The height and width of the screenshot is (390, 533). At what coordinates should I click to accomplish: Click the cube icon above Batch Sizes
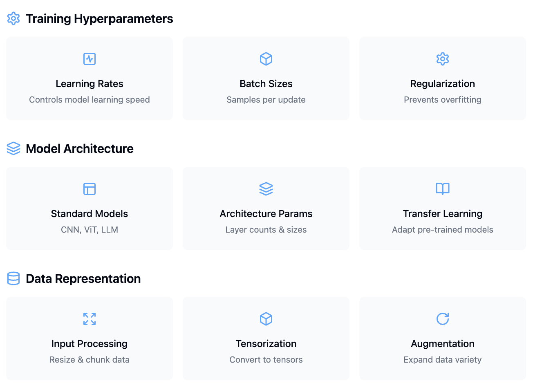[x=266, y=59]
